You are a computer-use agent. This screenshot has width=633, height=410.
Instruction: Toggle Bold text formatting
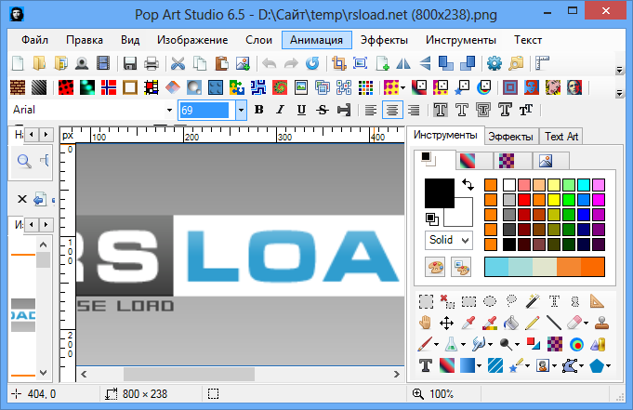258,110
